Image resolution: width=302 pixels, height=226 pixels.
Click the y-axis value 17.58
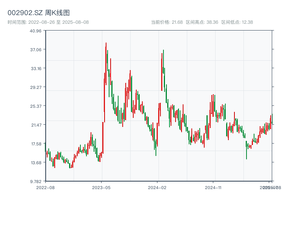point(36,144)
